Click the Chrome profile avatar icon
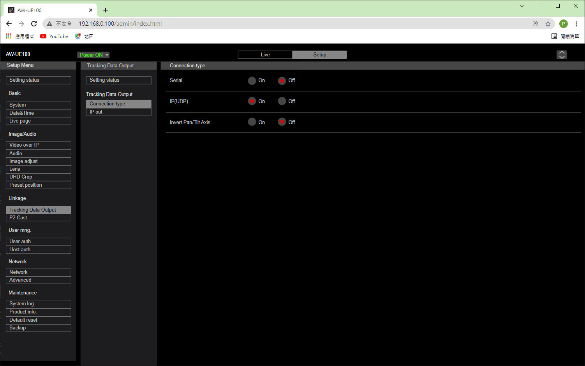The height and width of the screenshot is (366, 585). (563, 24)
